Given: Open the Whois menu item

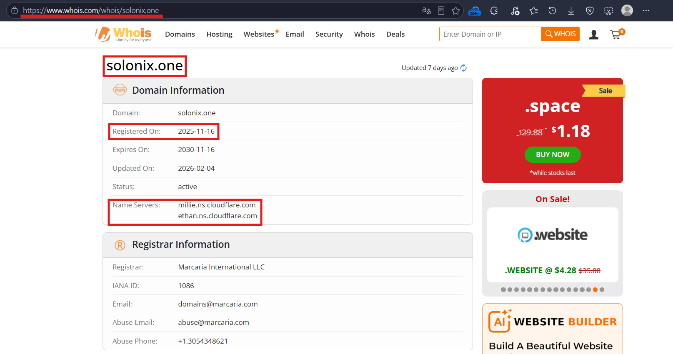Looking at the screenshot, I should (x=364, y=34).
